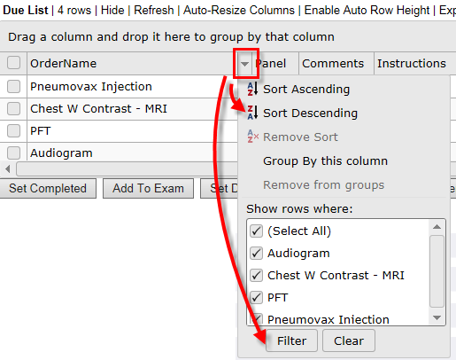Click filter list scroll down arrow
Viewport: 456px width, 360px height.
pyautogui.click(x=437, y=317)
